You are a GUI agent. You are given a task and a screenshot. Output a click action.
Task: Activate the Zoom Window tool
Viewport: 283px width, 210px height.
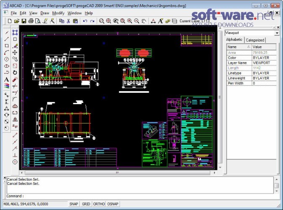[102, 21]
